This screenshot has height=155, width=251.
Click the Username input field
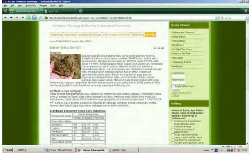coord(179,76)
